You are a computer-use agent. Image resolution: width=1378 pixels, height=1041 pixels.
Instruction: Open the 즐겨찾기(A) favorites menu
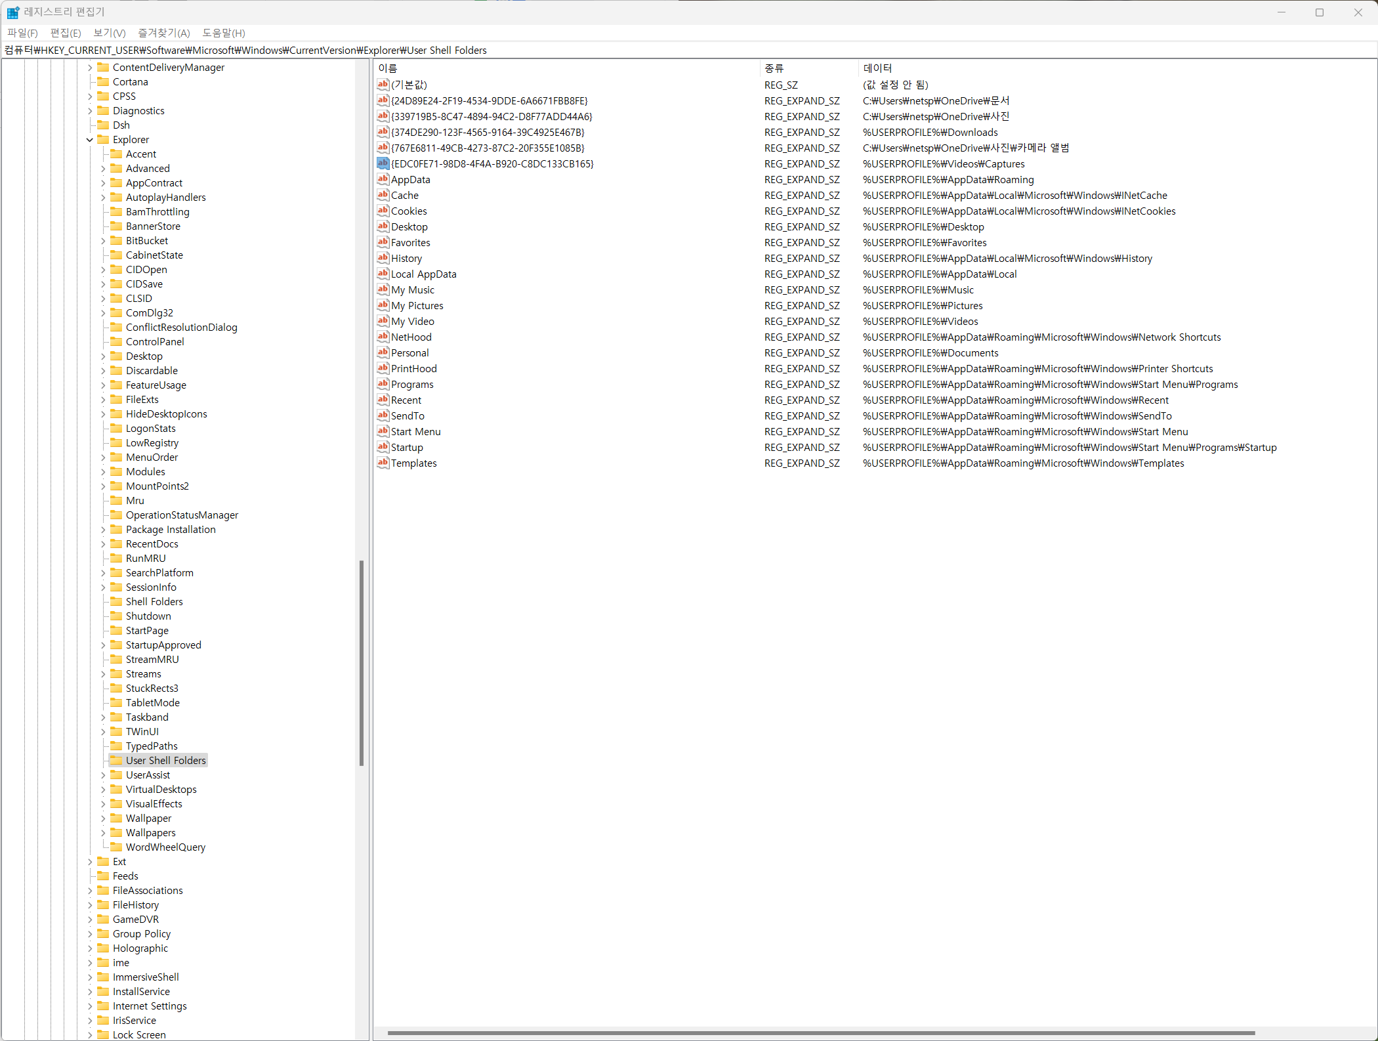(x=163, y=33)
